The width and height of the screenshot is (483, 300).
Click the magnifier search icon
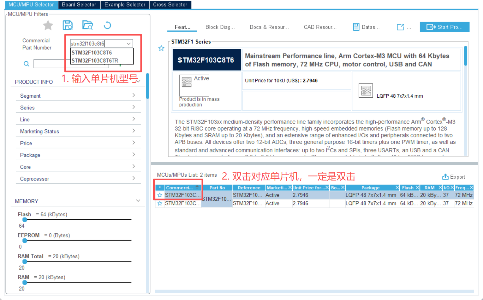27,64
